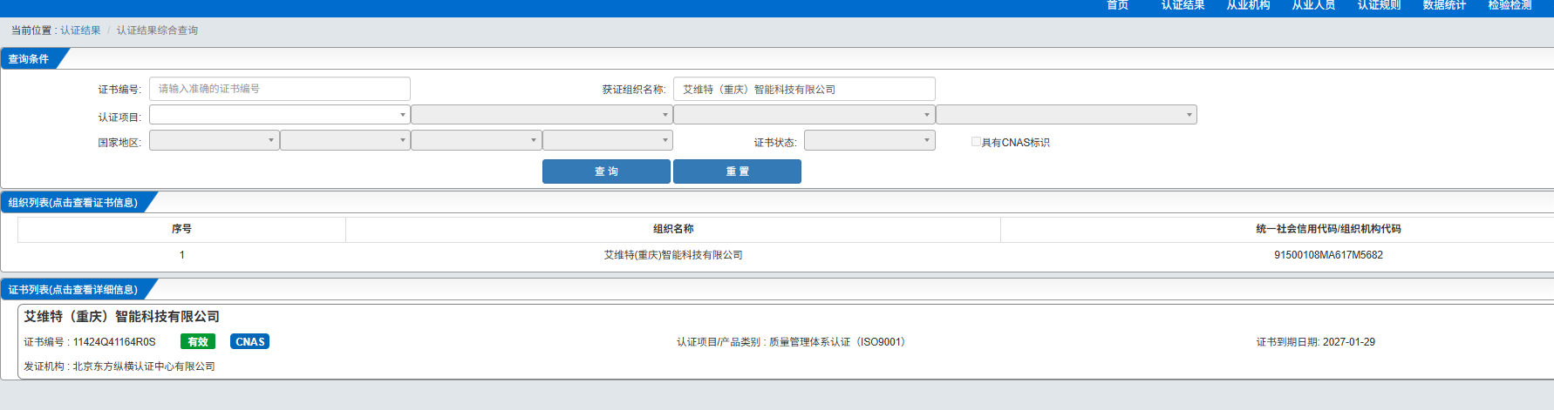
Task: Open the 检验检测 menu item
Action: (x=1510, y=5)
